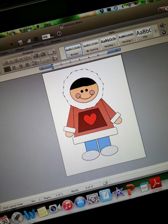Image resolution: width=168 pixels, height=224 pixels.
Task: Select the Normal style
Action: (74, 50)
